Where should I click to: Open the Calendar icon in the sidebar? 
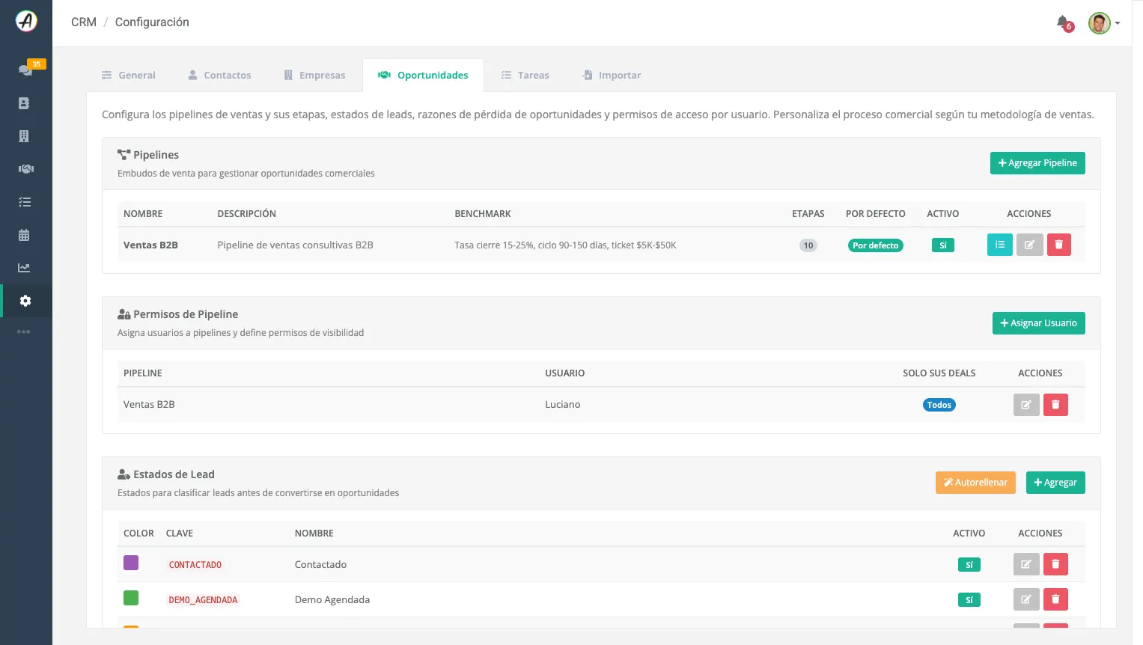pyautogui.click(x=24, y=235)
